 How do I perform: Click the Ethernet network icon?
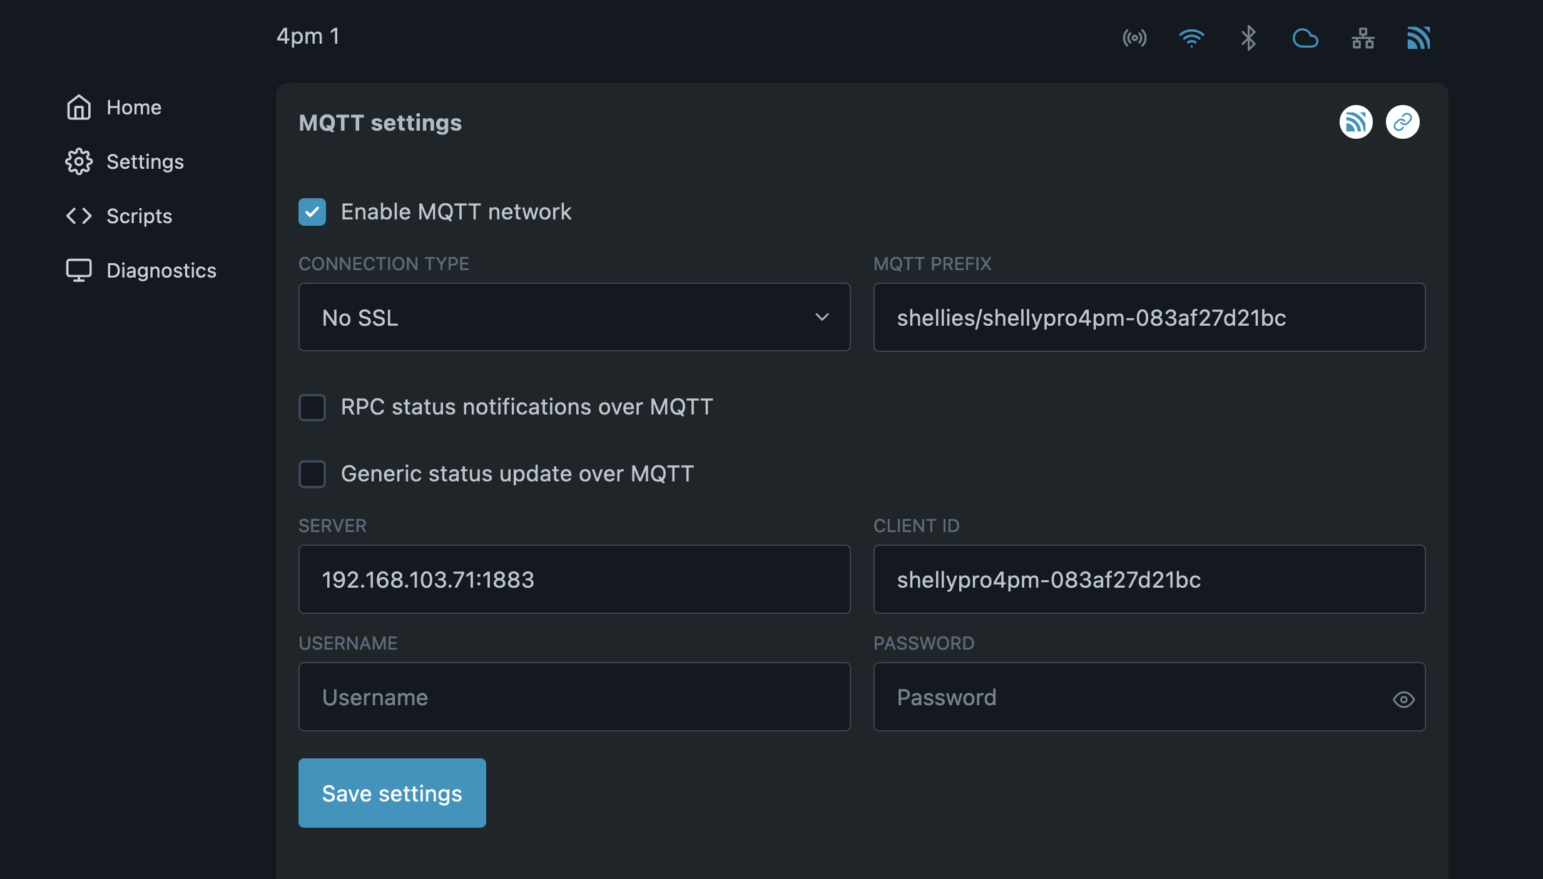[x=1363, y=39]
